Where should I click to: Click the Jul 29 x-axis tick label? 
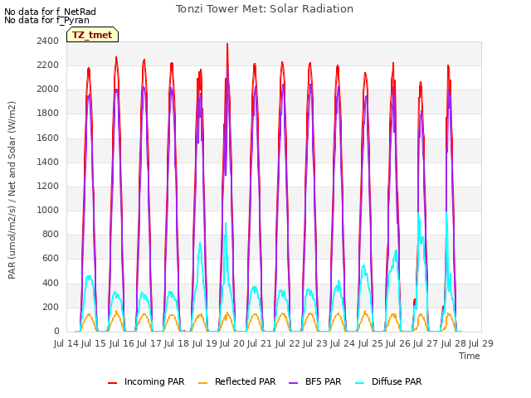(x=481, y=343)
